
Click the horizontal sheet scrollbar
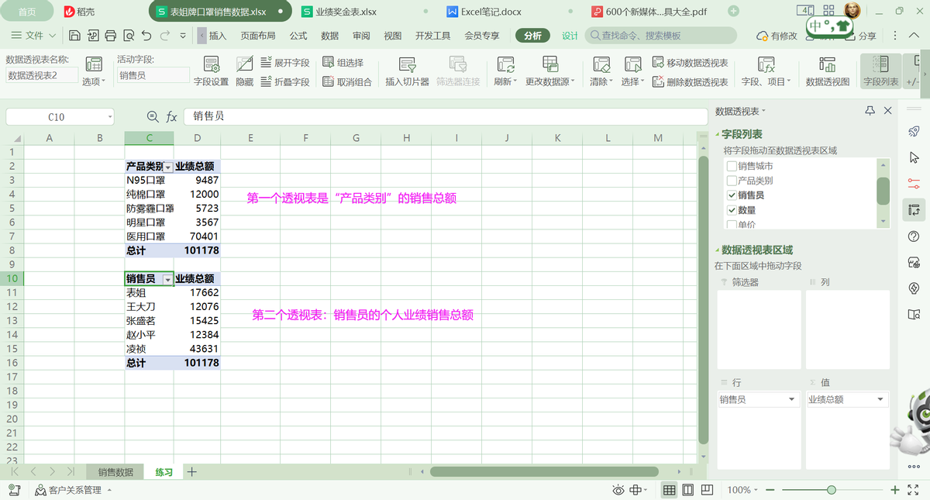click(x=546, y=471)
